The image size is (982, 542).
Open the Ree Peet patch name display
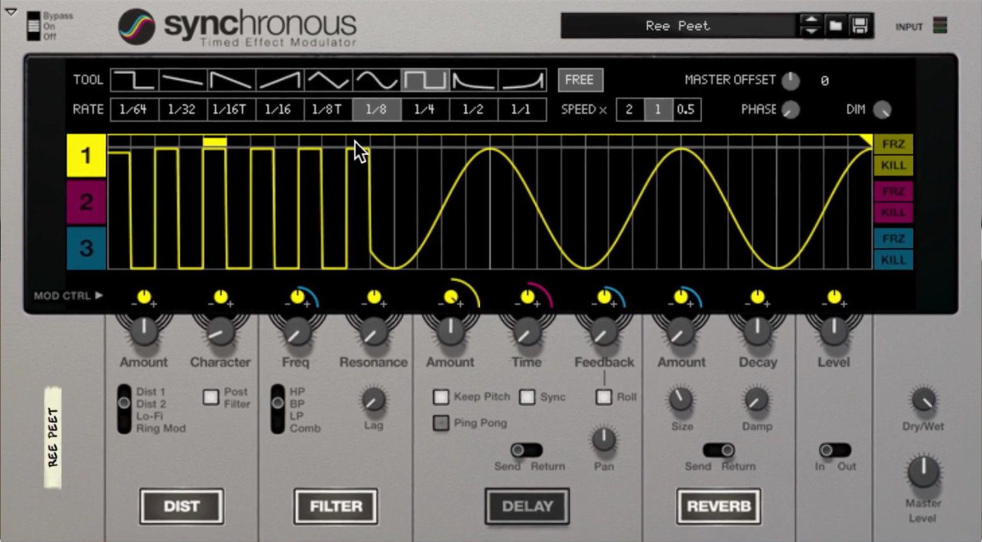[678, 26]
